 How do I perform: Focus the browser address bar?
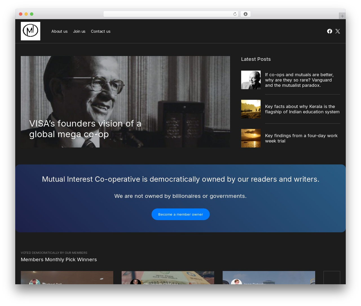coord(171,14)
